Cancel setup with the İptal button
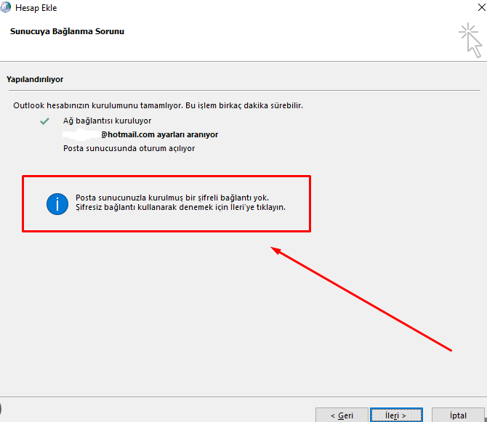The height and width of the screenshot is (422, 487). click(458, 415)
